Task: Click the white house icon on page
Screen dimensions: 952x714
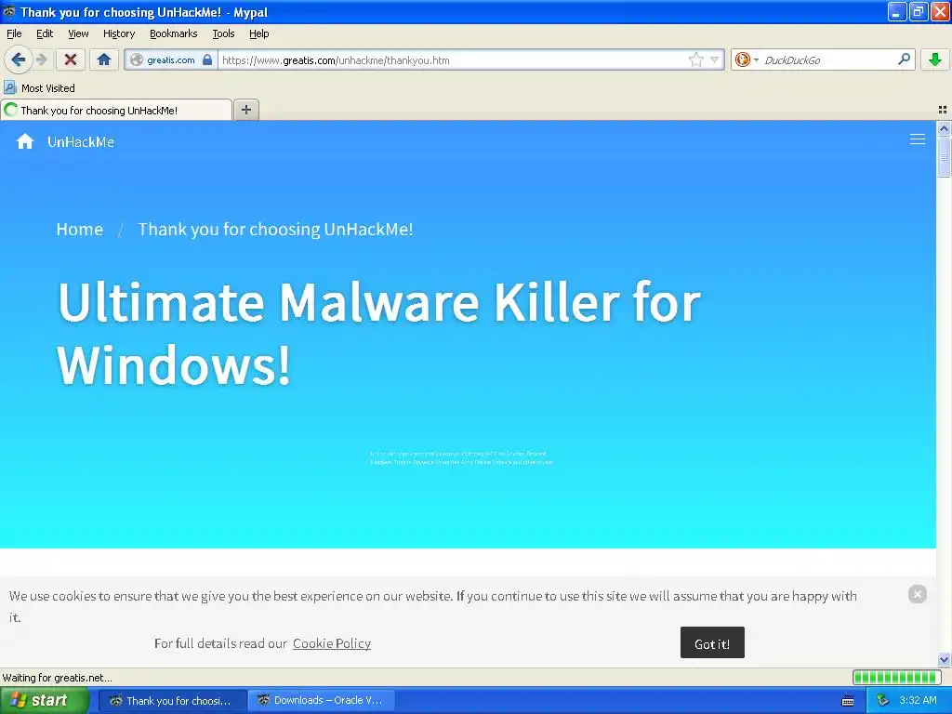Action: pos(25,141)
